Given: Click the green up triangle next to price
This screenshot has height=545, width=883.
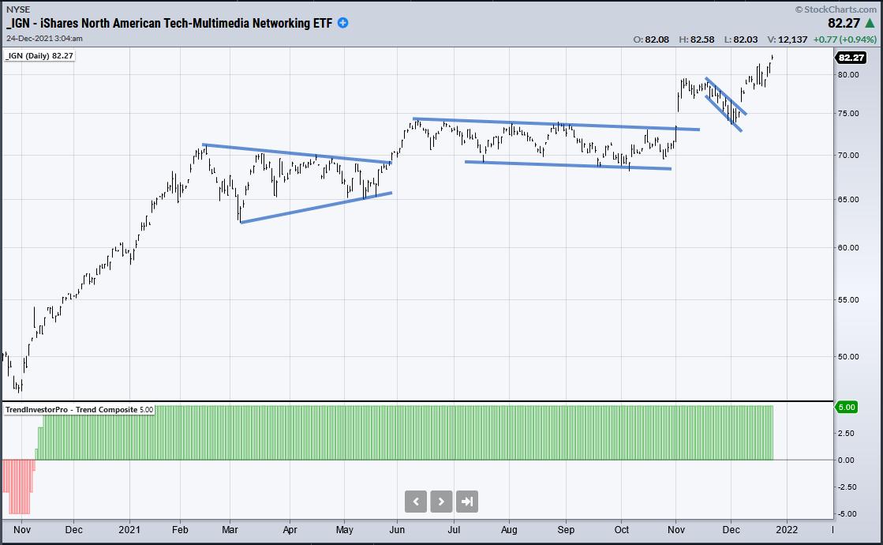Looking at the screenshot, I should coord(870,24).
